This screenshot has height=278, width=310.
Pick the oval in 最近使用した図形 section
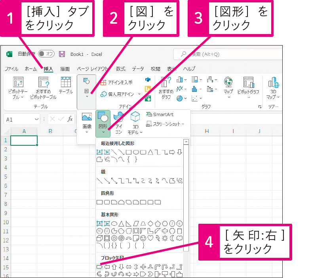tap(136, 152)
